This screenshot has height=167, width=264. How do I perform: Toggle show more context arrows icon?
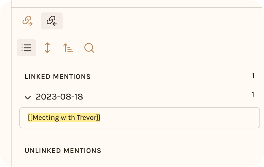(x=47, y=48)
